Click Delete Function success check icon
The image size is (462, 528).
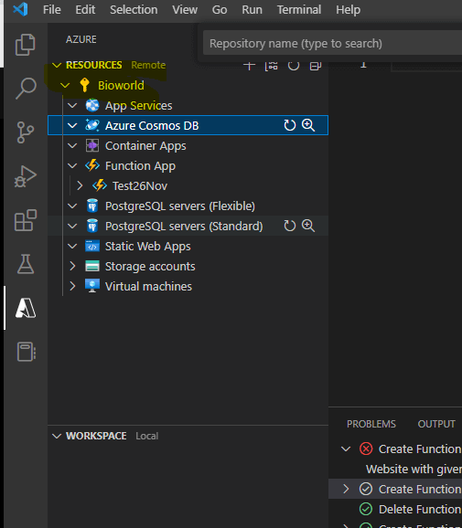(x=366, y=509)
